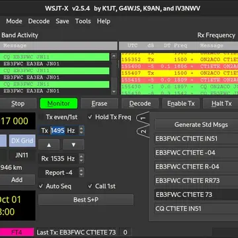The height and width of the screenshot is (238, 238).
Task: Click the up triangle button under Tx frequency
Action: [x=49, y=145]
